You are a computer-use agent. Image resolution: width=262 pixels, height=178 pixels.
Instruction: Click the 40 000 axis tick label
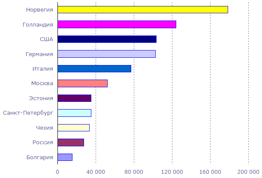coord(96,172)
